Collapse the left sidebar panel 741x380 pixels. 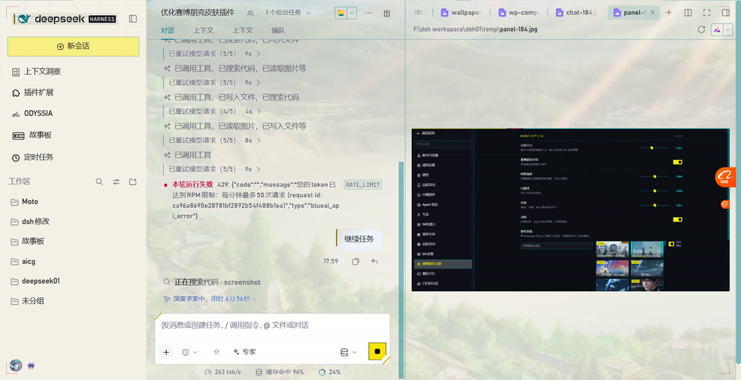tap(133, 19)
